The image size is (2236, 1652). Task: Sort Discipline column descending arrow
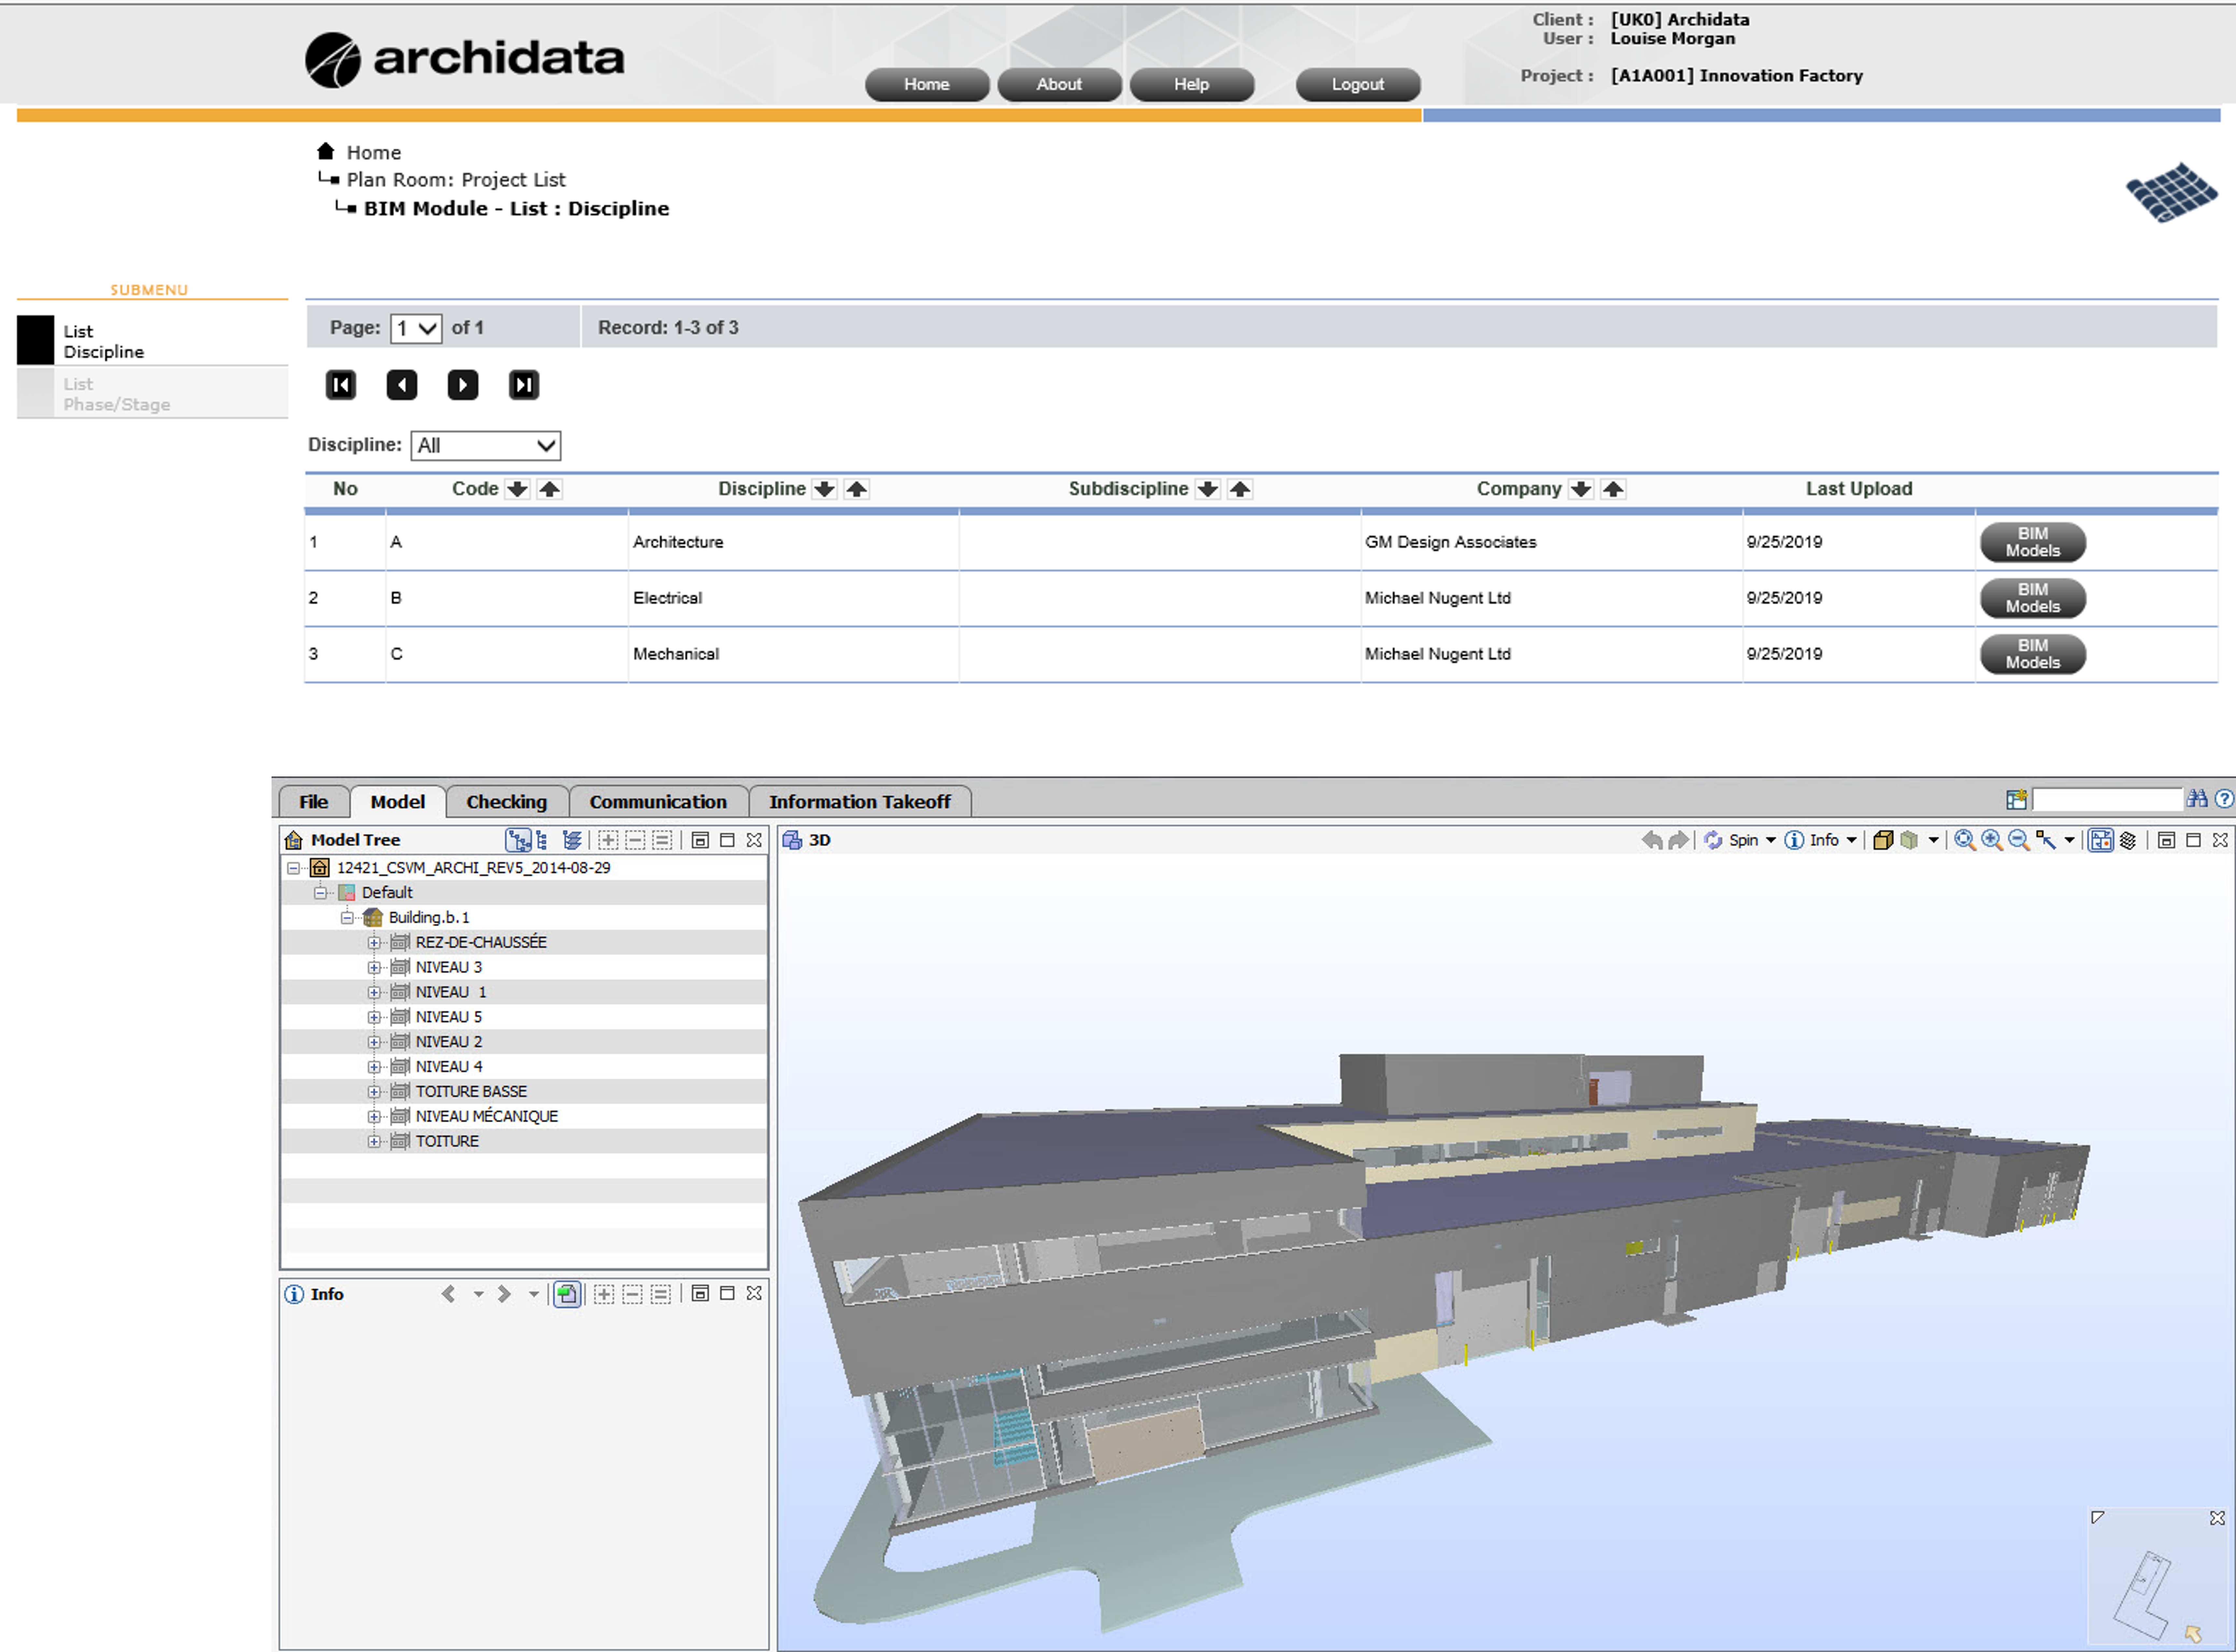(824, 489)
